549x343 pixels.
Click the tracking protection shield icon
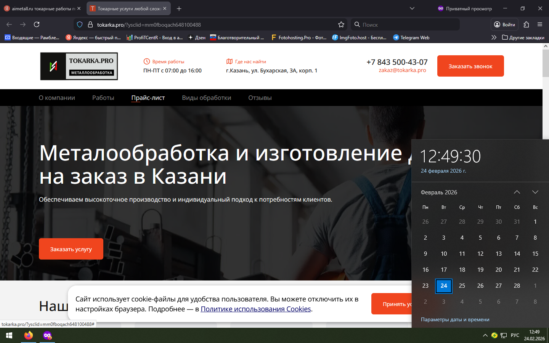click(x=80, y=24)
